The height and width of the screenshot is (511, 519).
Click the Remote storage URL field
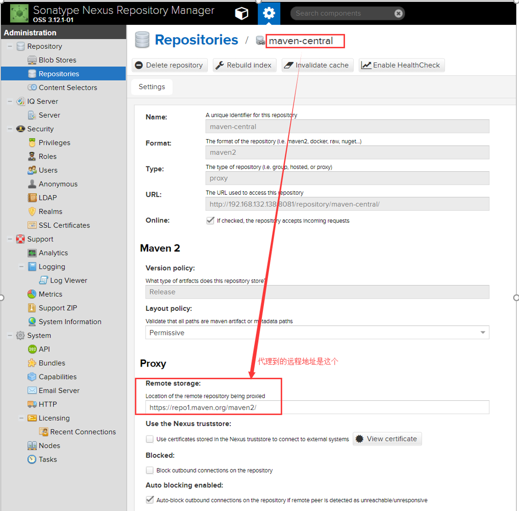pos(317,408)
